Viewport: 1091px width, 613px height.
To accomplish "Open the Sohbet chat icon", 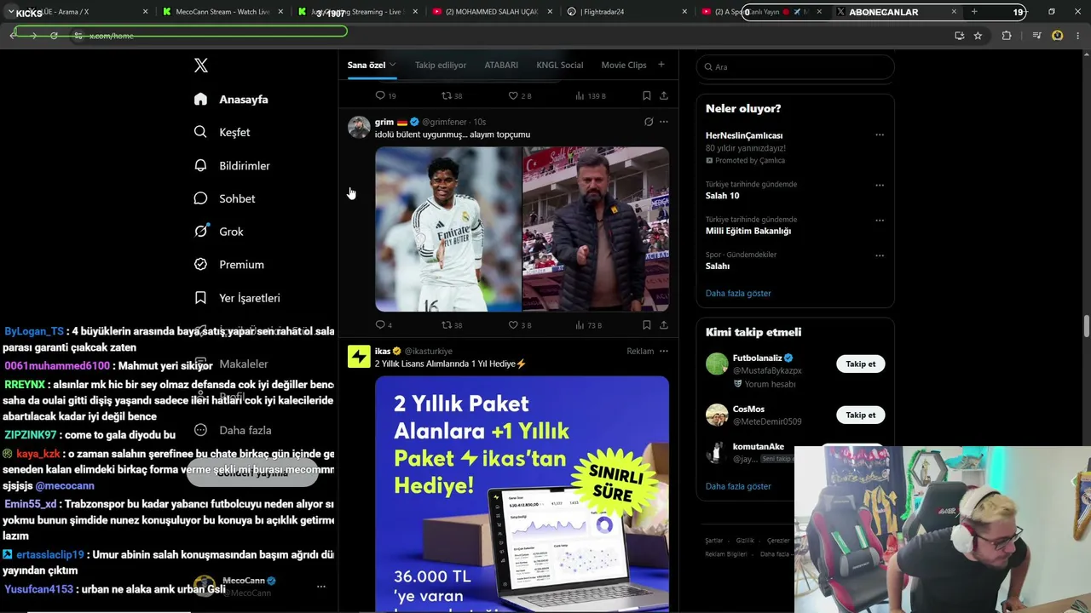I will click(x=200, y=198).
